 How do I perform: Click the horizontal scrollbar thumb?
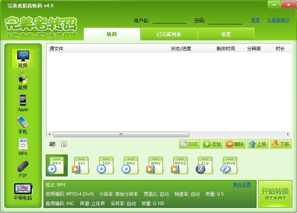coord(121,135)
